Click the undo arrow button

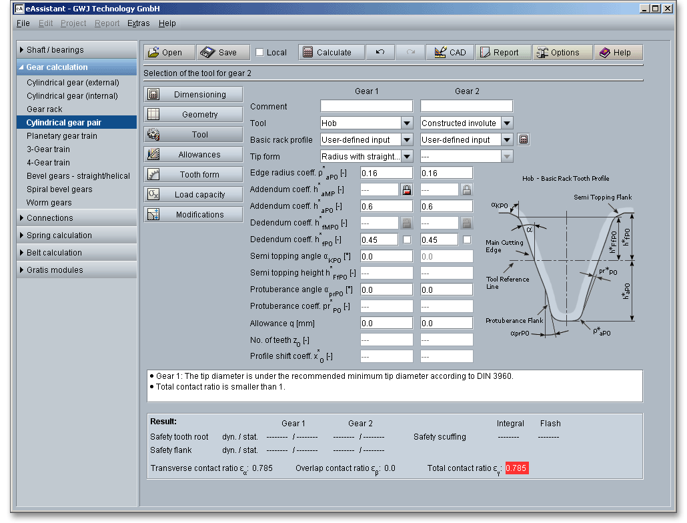coord(380,53)
